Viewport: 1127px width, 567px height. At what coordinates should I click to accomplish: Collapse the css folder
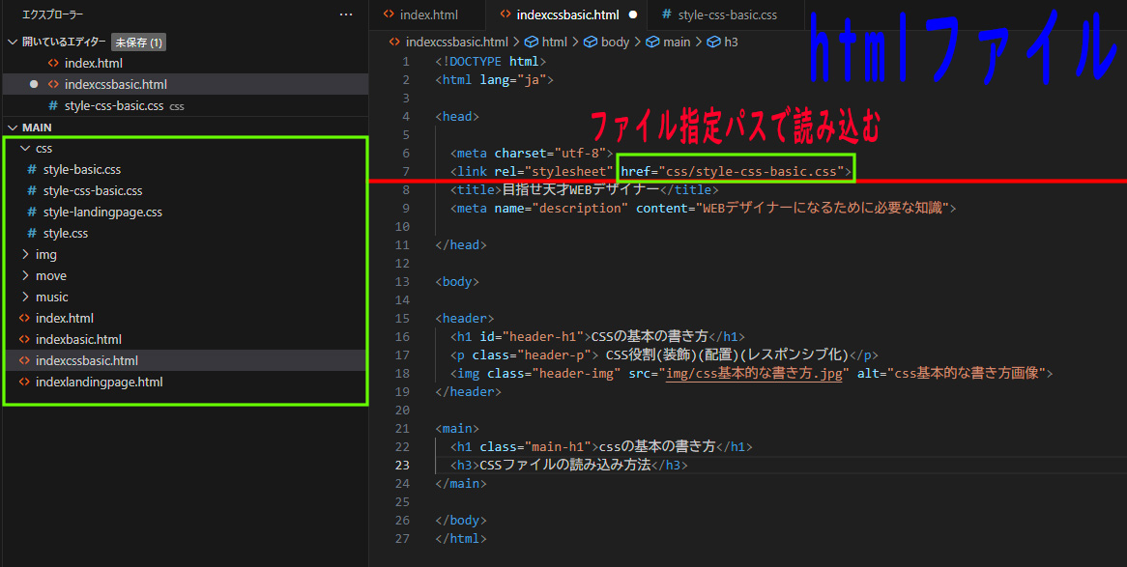pos(25,148)
